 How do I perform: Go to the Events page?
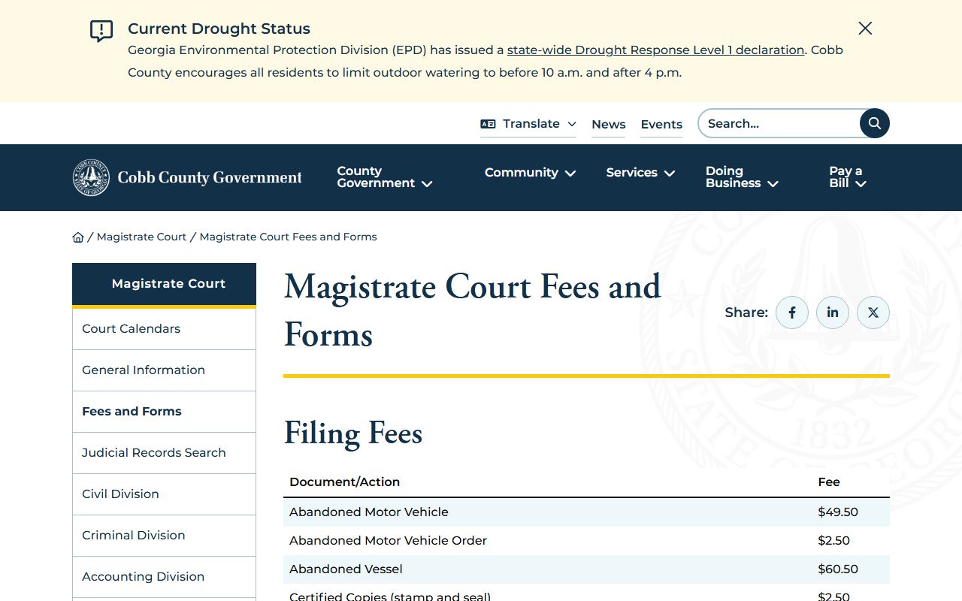click(x=661, y=125)
